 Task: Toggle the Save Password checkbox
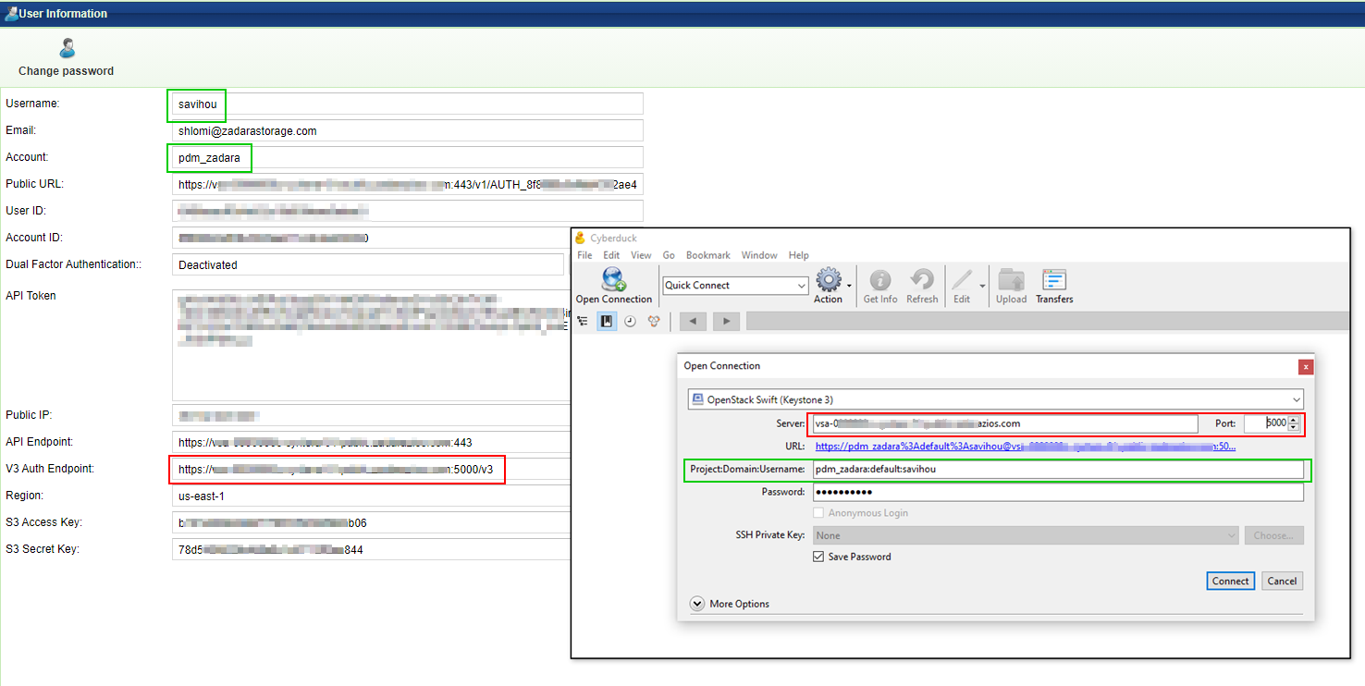tap(818, 557)
